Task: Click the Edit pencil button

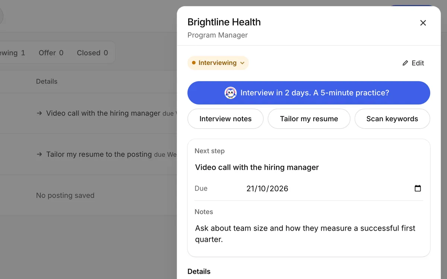Action: point(413,63)
